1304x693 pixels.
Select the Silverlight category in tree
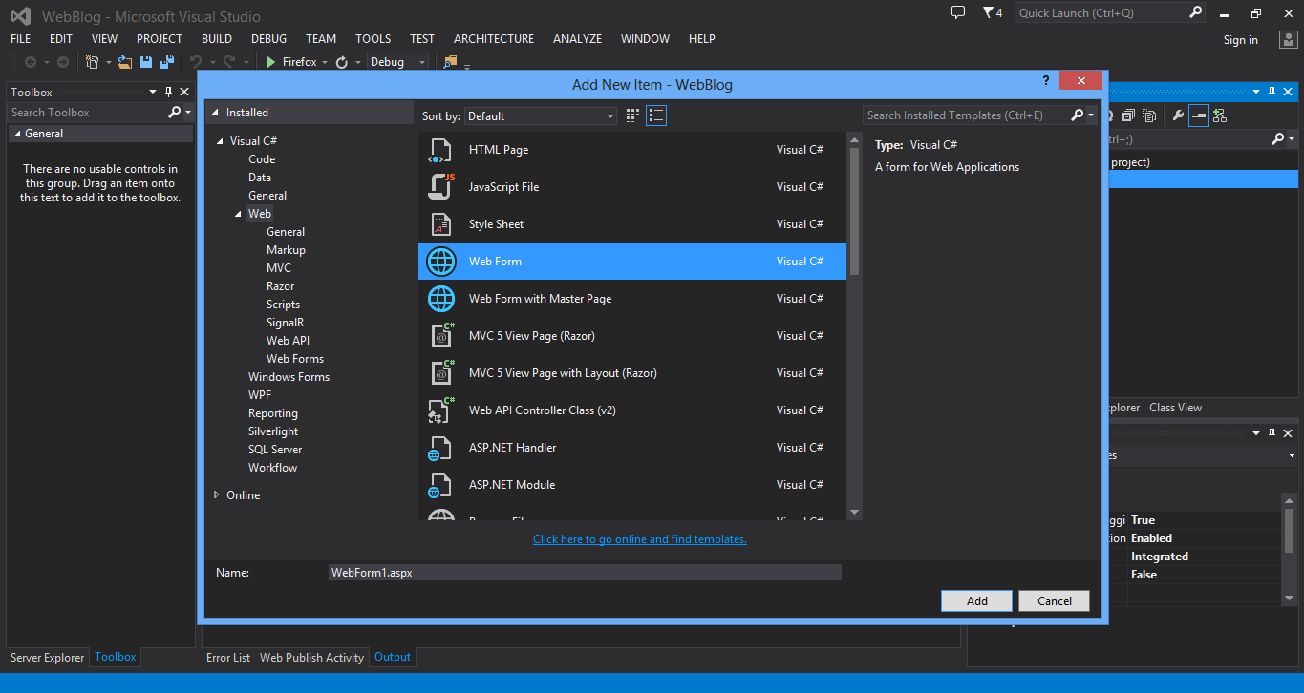pos(273,431)
